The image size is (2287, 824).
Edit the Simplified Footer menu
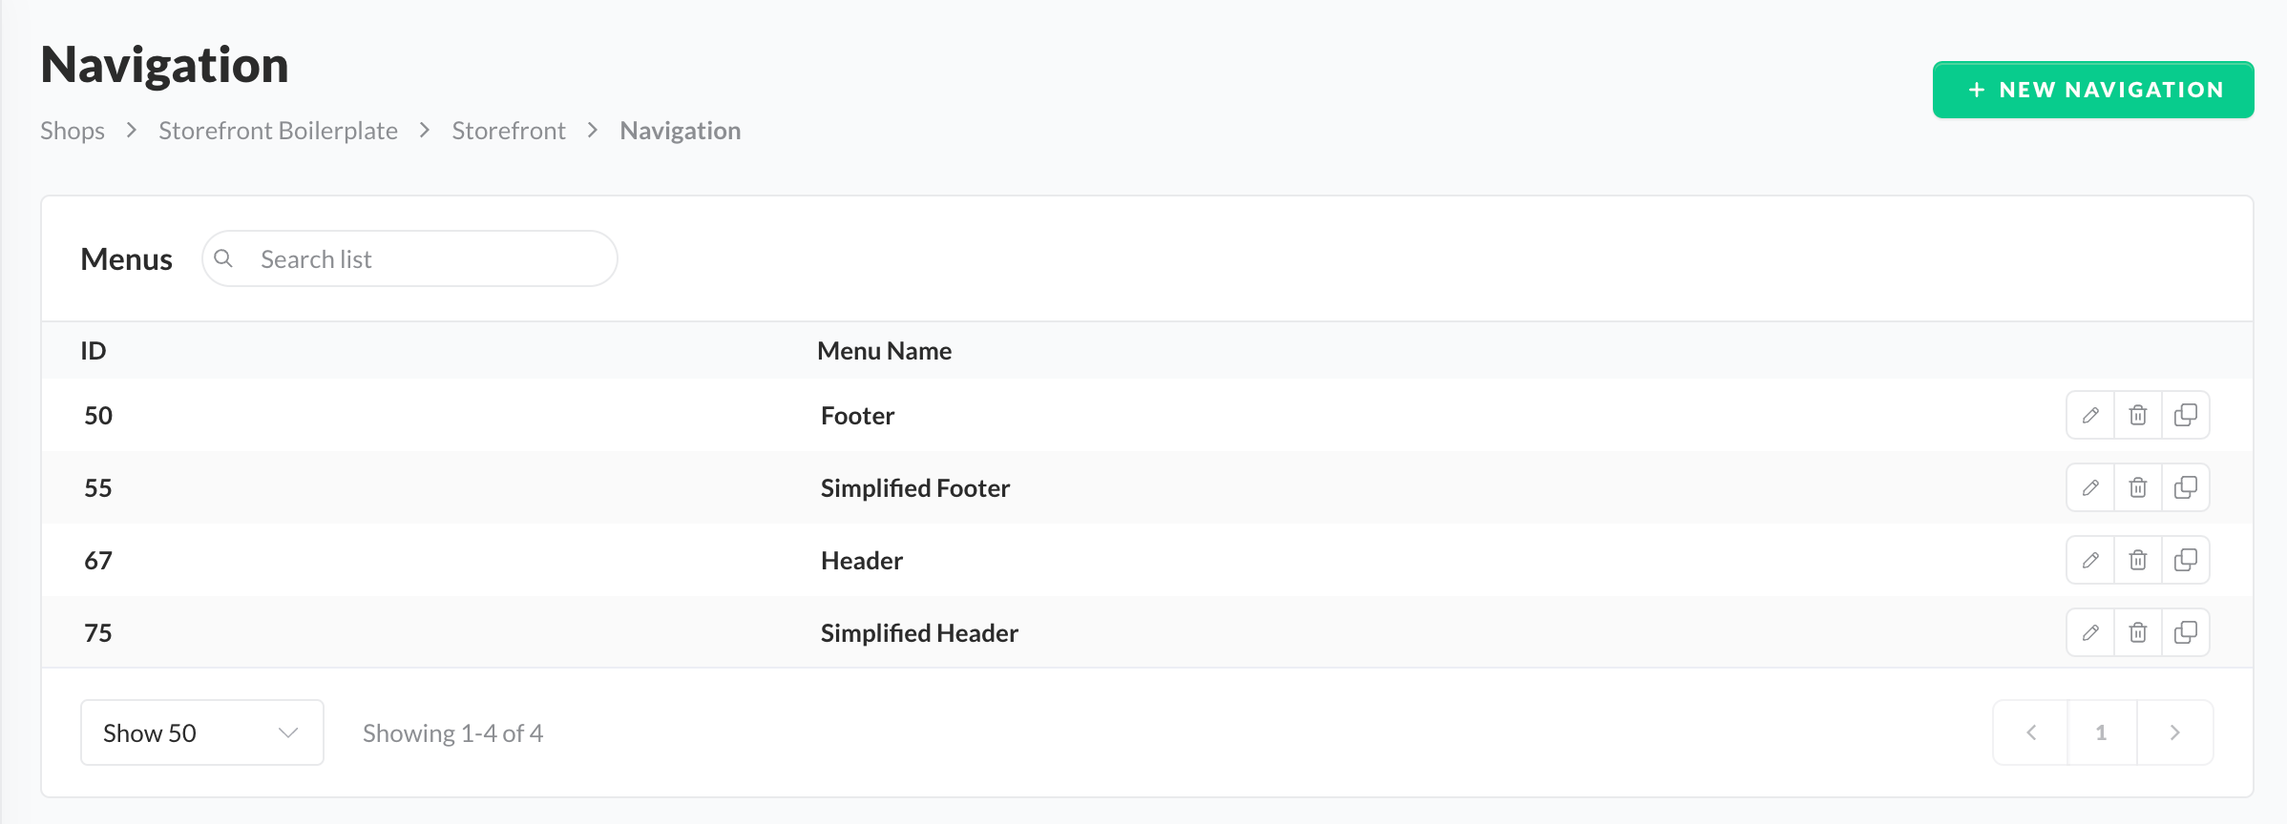(2090, 487)
